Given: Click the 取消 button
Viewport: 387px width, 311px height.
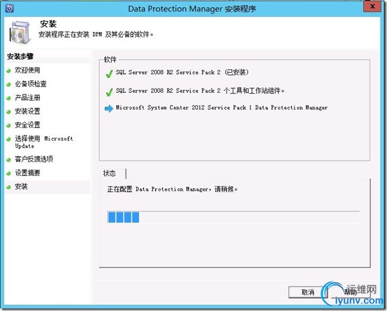Looking at the screenshot, I should tap(307, 292).
